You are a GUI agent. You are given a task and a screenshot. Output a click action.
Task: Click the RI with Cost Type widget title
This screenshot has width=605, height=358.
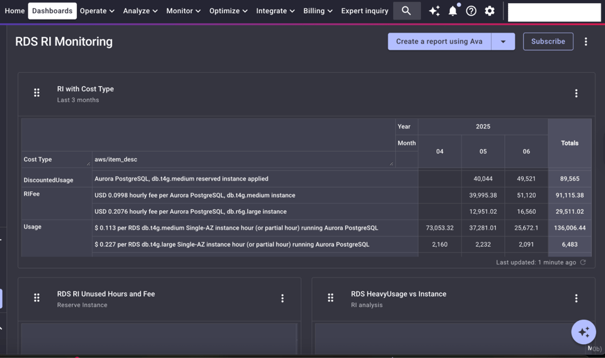pos(85,89)
